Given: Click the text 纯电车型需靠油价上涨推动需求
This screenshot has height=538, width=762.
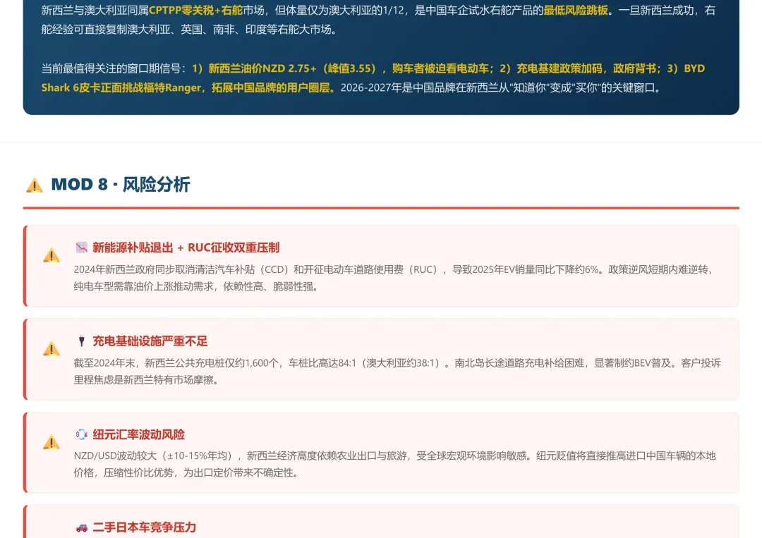Looking at the screenshot, I should tap(143, 286).
